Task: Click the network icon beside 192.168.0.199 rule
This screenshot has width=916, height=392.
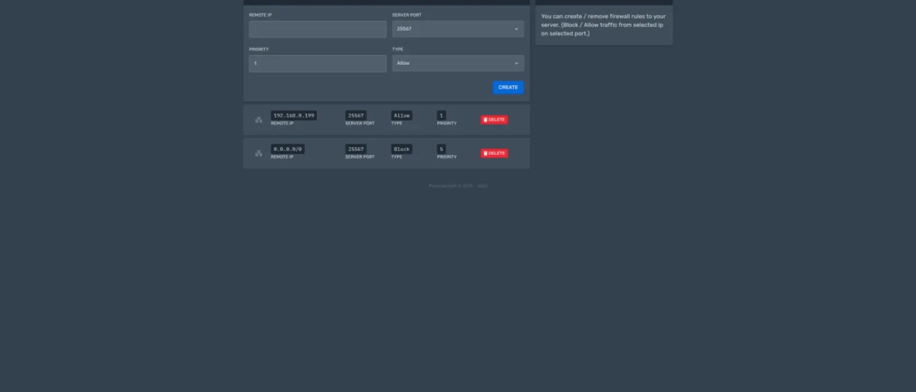Action: 259,119
